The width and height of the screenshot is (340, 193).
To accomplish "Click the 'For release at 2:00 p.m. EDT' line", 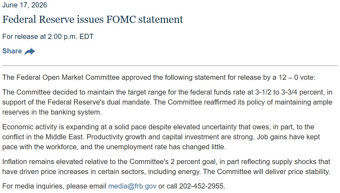I will click(48, 37).
